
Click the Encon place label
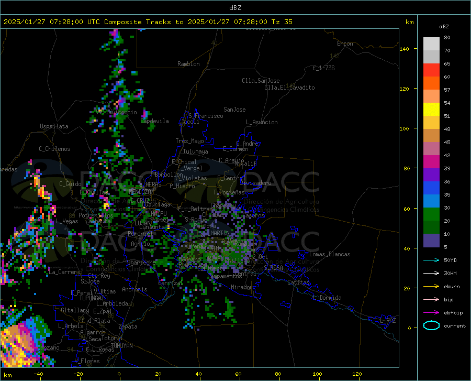tap(345, 43)
